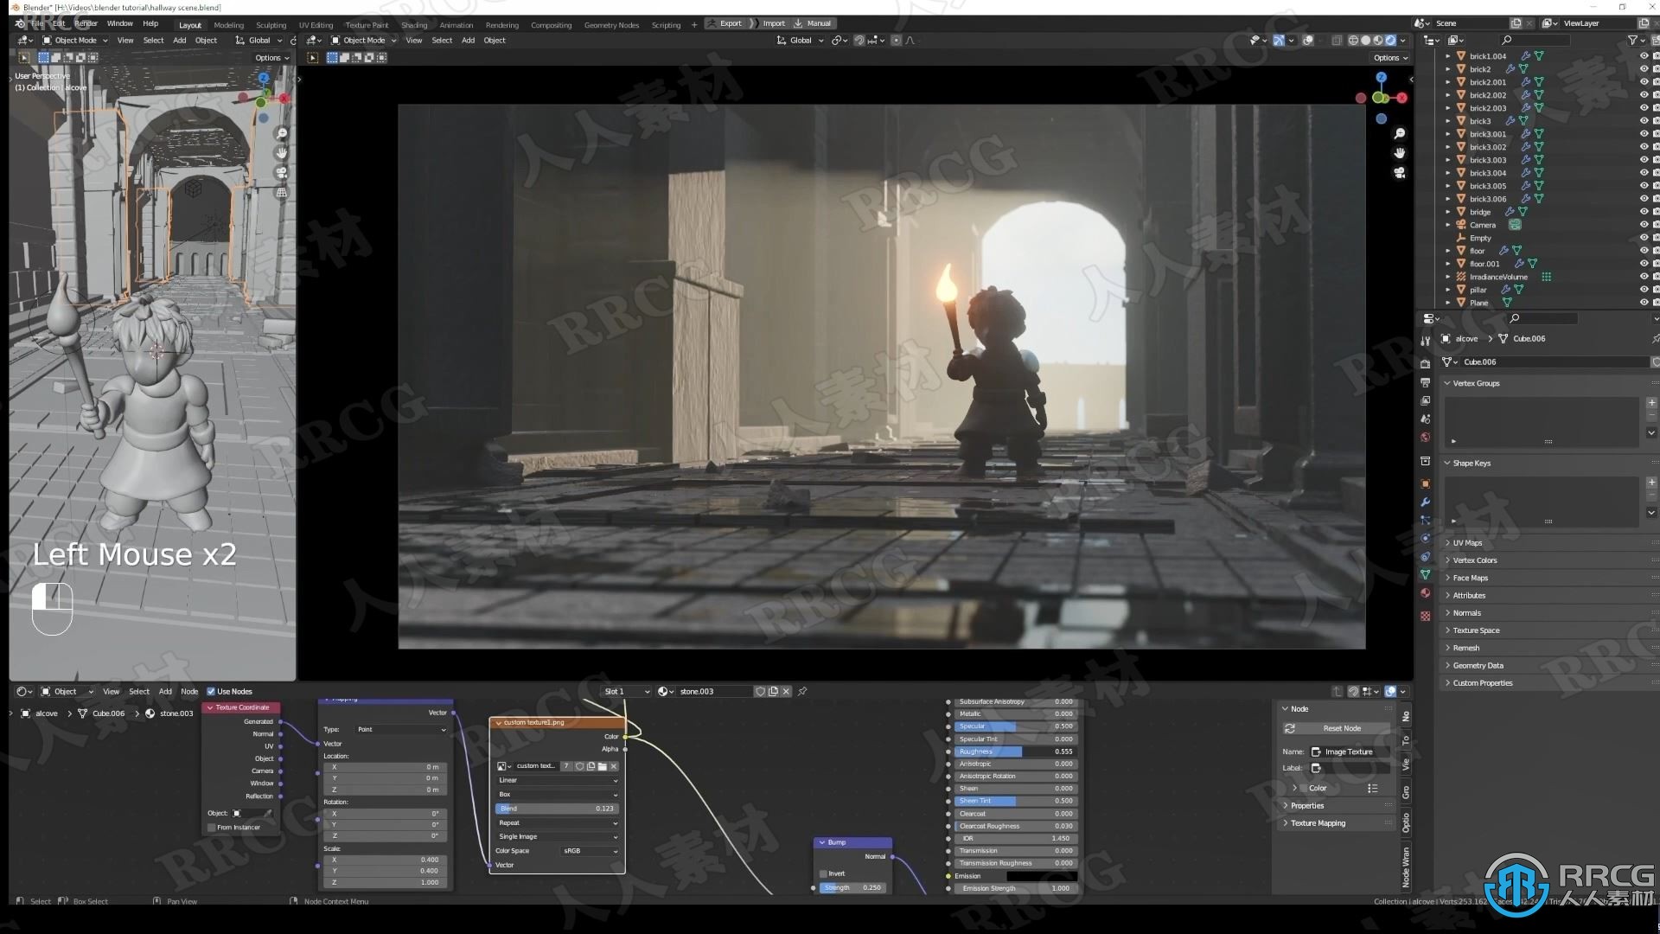
Task: Expand Geometry Data panel
Action: click(1478, 665)
